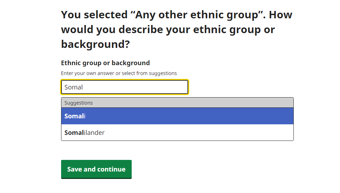This screenshot has width=340, height=193.
Task: Select the non-highlighted suggestion below Somali
Action: tap(177, 132)
